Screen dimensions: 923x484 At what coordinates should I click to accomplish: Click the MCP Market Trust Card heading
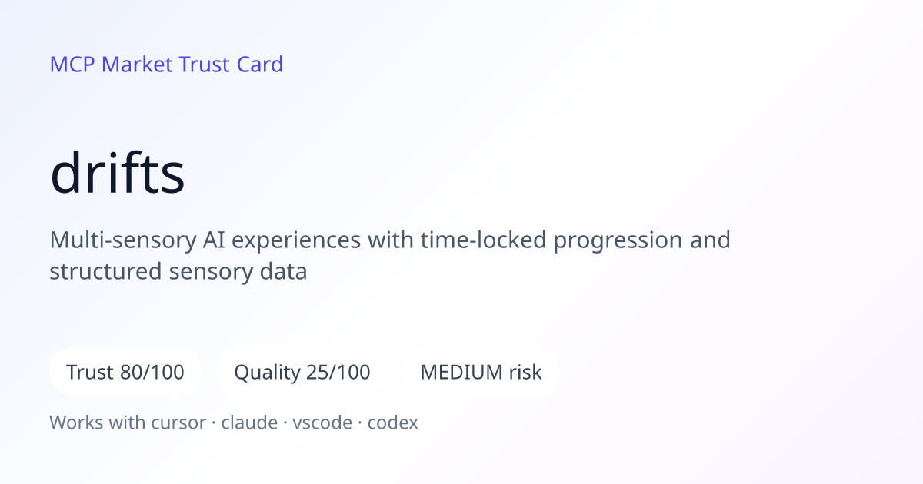pos(166,65)
